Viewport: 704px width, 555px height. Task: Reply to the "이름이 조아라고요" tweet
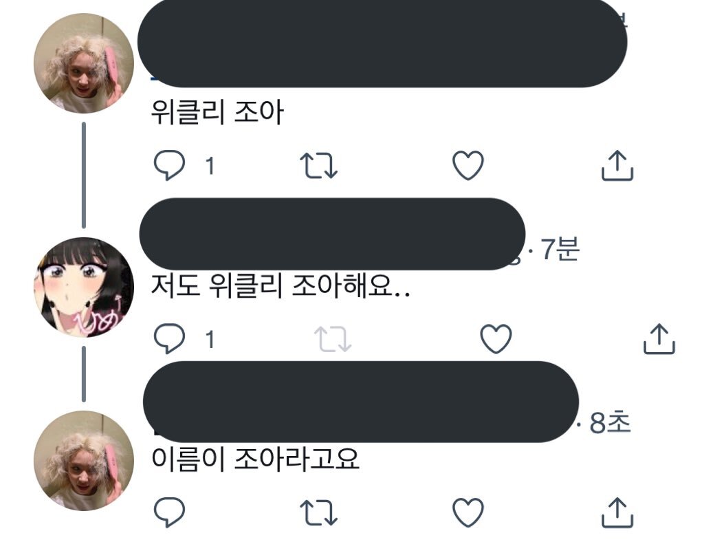(x=169, y=512)
